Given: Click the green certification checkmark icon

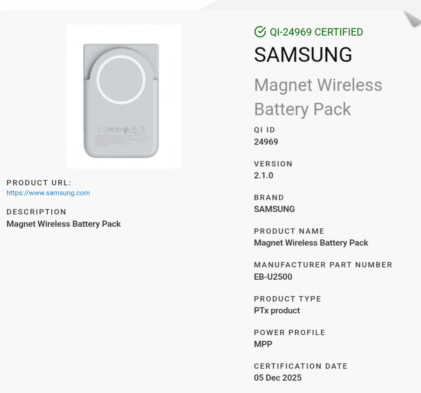Looking at the screenshot, I should coord(260,32).
